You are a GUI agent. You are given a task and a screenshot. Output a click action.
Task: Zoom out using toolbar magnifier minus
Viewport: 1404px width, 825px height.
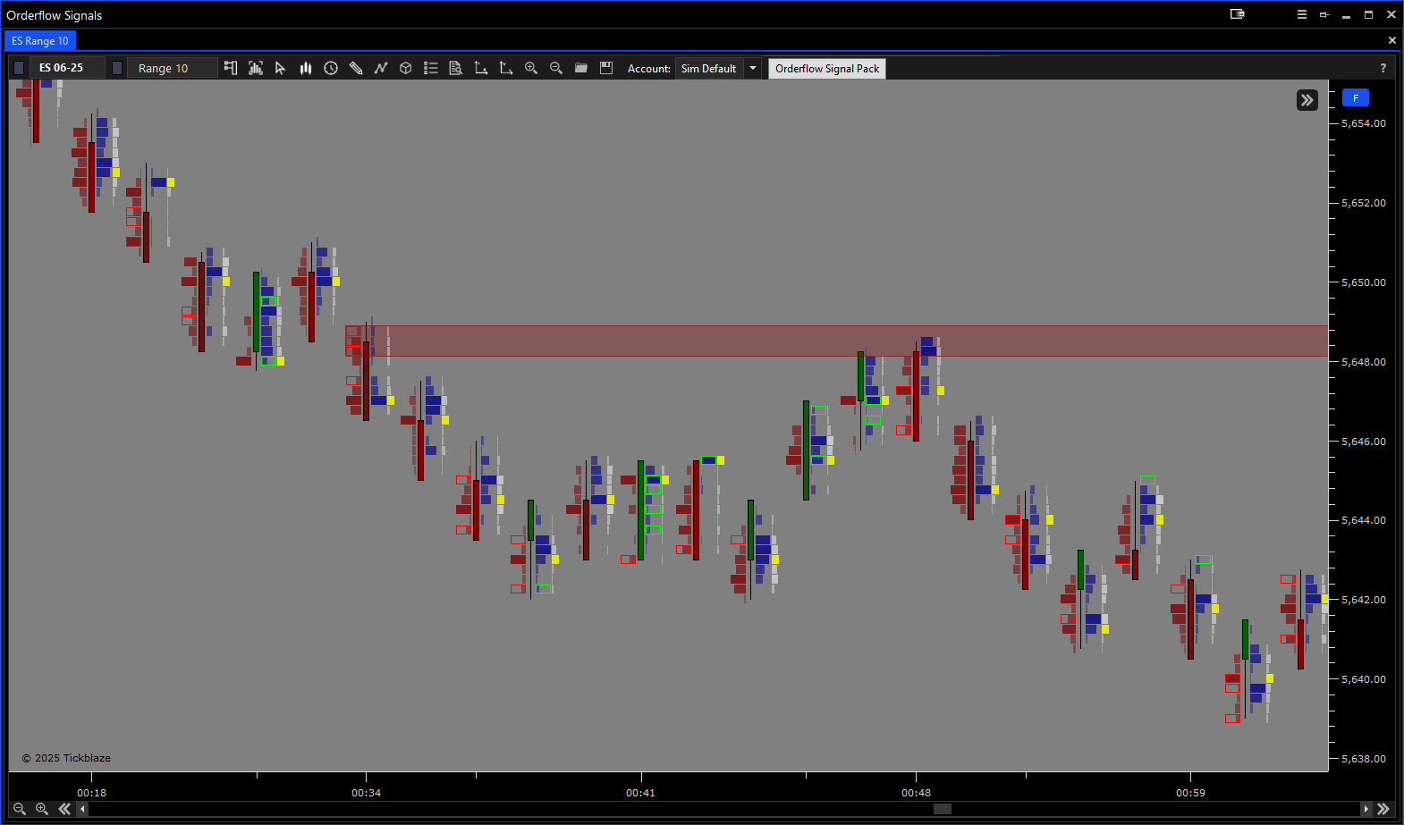[556, 68]
